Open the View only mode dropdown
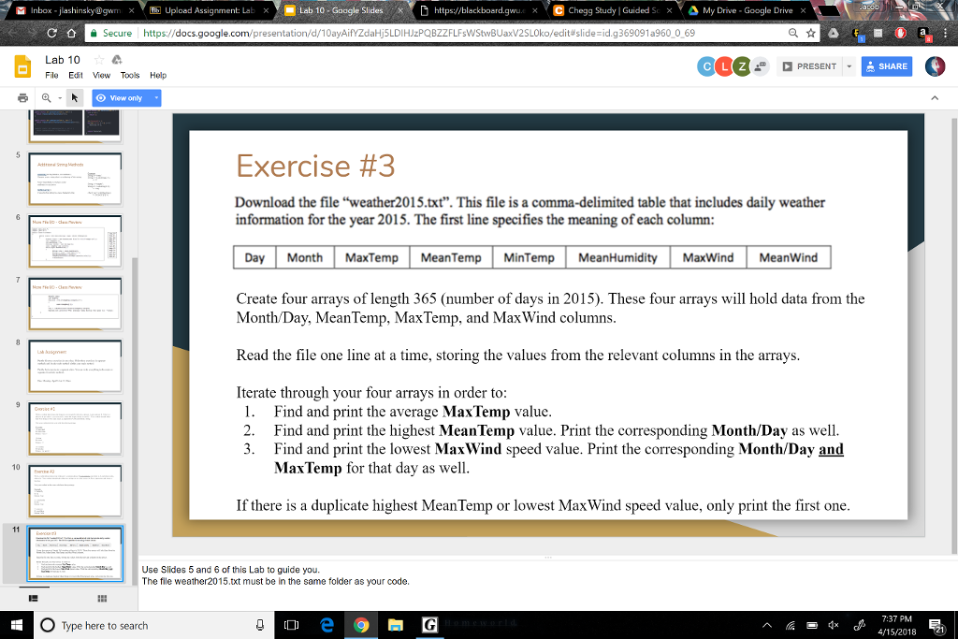 coord(156,97)
